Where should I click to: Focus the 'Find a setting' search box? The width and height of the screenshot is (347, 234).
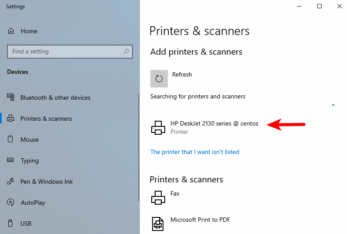[x=66, y=52]
